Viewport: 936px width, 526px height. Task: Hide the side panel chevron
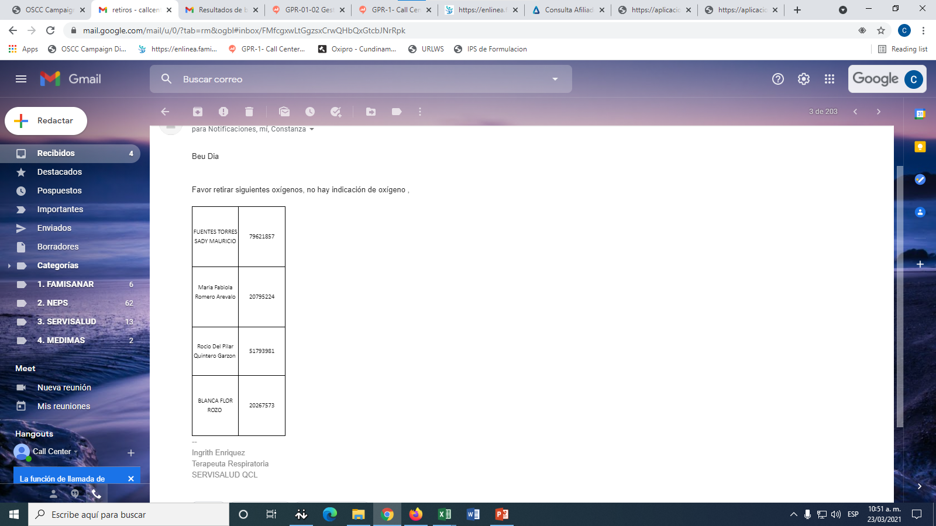click(x=920, y=486)
